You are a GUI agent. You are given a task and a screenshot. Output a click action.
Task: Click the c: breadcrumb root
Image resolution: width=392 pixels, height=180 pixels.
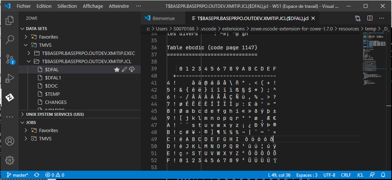click(x=148, y=29)
